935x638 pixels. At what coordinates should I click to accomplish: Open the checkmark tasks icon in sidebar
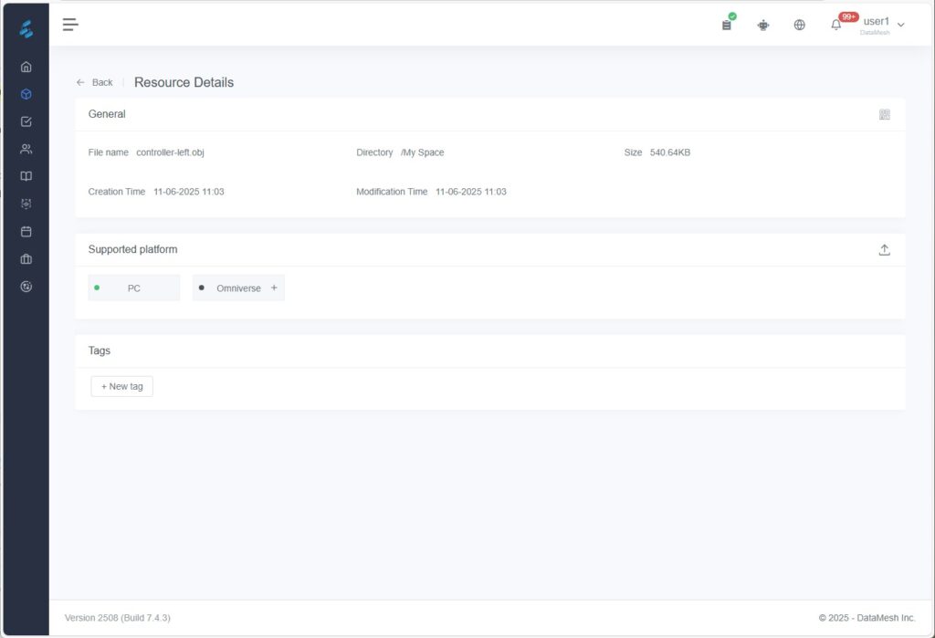click(x=26, y=121)
